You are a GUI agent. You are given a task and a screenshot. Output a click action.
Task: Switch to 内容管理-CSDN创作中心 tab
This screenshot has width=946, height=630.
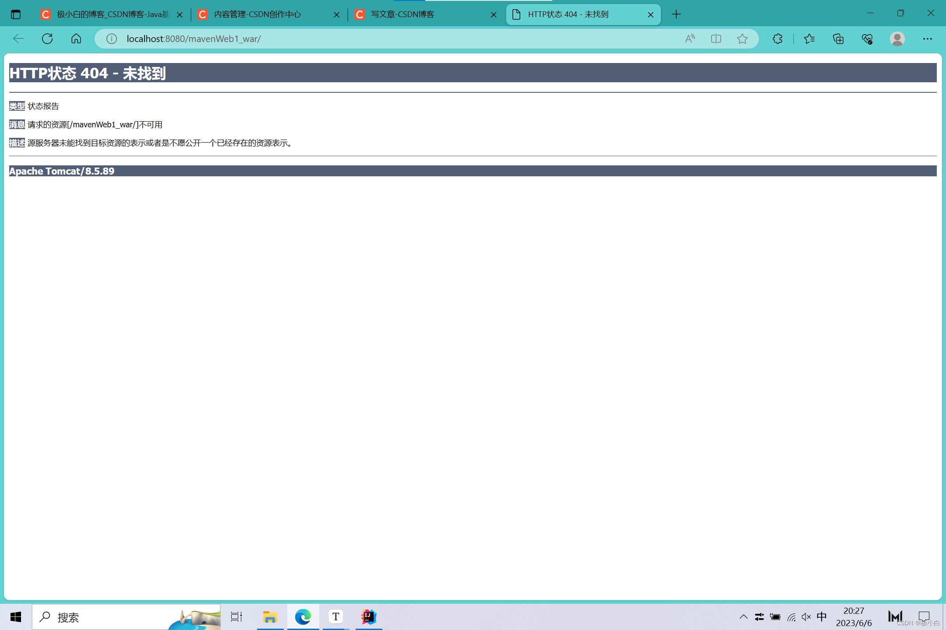click(268, 14)
